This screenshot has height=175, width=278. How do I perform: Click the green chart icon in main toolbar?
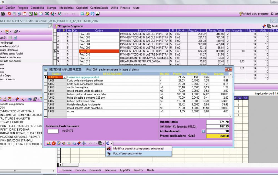[36, 14]
